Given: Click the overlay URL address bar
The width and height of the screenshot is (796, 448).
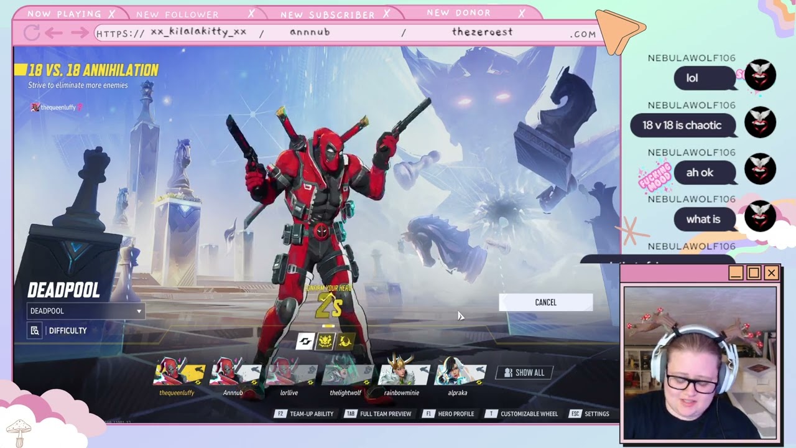Looking at the screenshot, I should click(347, 33).
